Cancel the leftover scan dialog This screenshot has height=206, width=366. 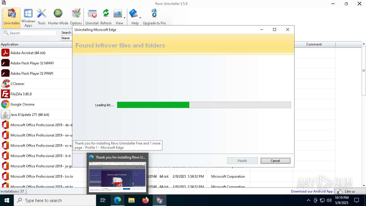275,161
